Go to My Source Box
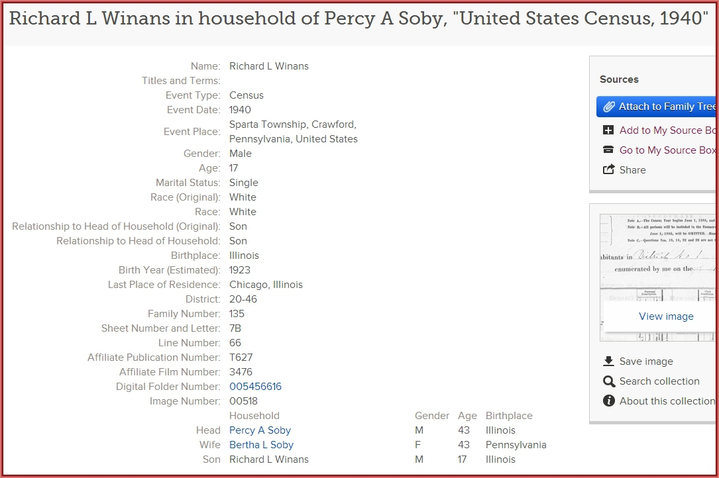The image size is (719, 478). click(667, 150)
